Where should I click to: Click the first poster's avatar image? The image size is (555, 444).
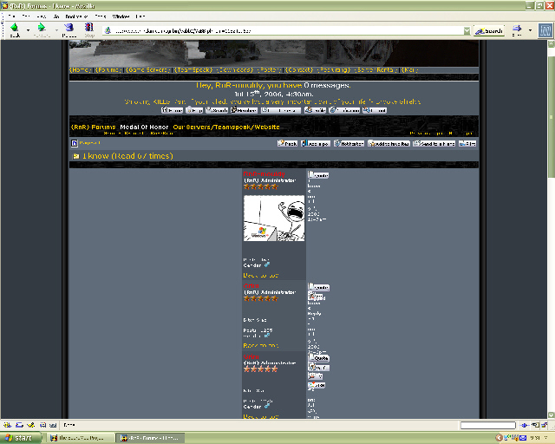[273, 219]
